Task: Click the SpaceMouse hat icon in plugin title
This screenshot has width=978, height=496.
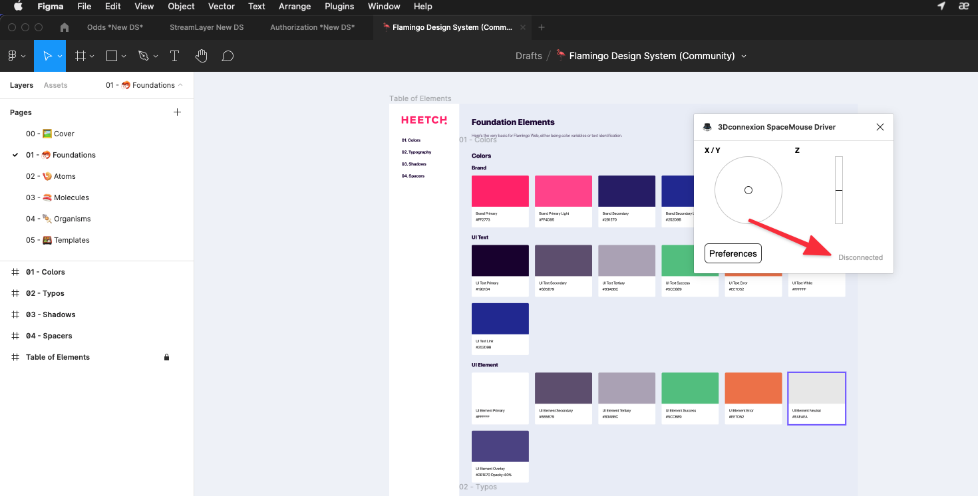Action: click(x=707, y=127)
